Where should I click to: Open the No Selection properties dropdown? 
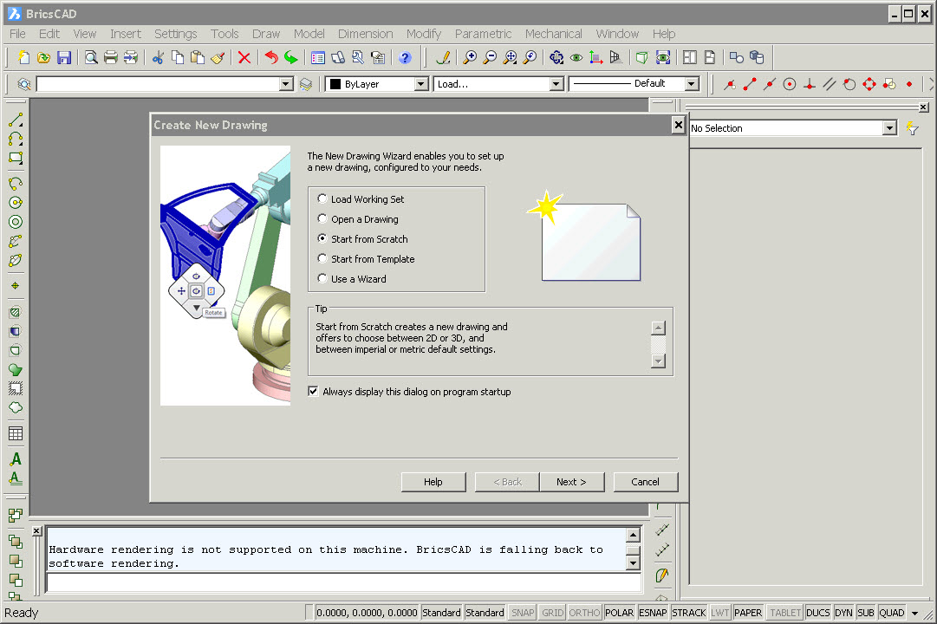click(x=890, y=128)
